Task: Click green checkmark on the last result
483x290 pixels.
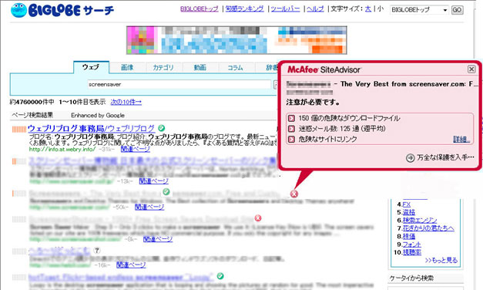Action: point(220,276)
